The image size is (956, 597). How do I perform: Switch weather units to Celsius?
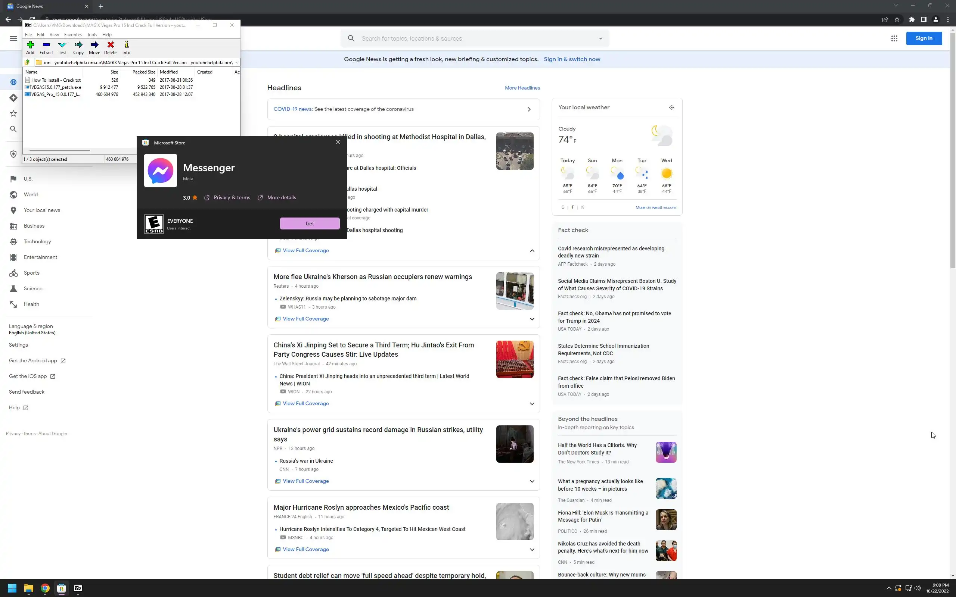click(562, 207)
